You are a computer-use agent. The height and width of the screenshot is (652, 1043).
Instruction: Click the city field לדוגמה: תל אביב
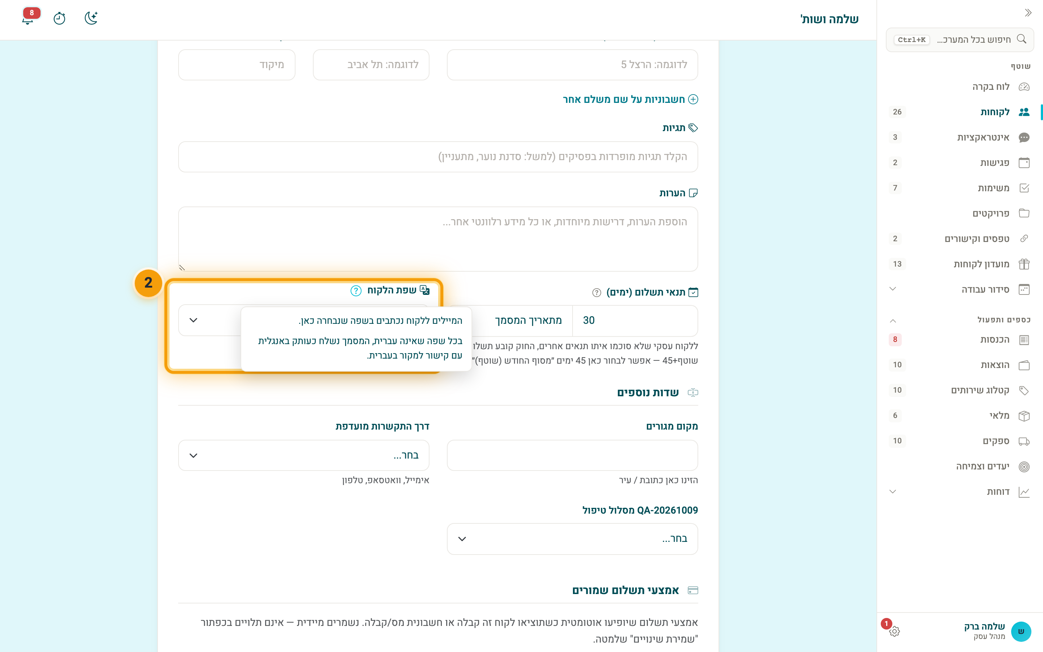(371, 65)
